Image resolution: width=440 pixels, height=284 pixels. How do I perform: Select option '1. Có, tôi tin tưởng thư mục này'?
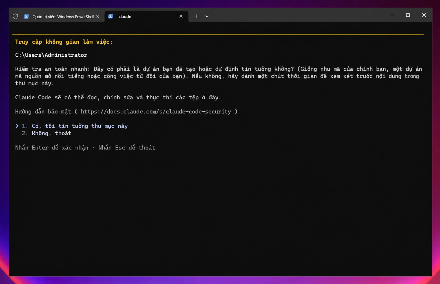tap(75, 126)
